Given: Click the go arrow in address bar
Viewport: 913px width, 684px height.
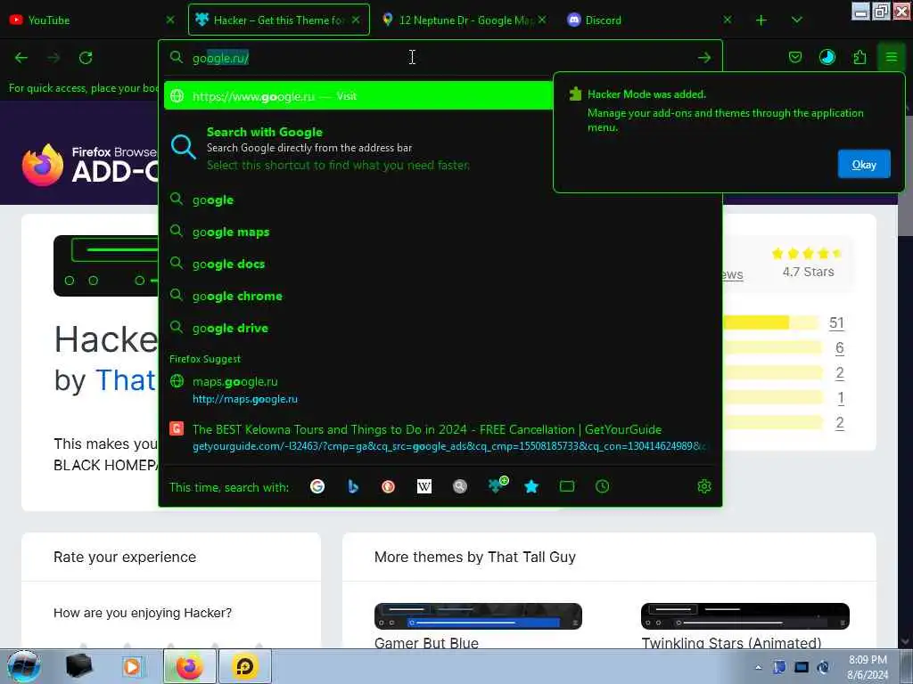Looking at the screenshot, I should (x=704, y=58).
